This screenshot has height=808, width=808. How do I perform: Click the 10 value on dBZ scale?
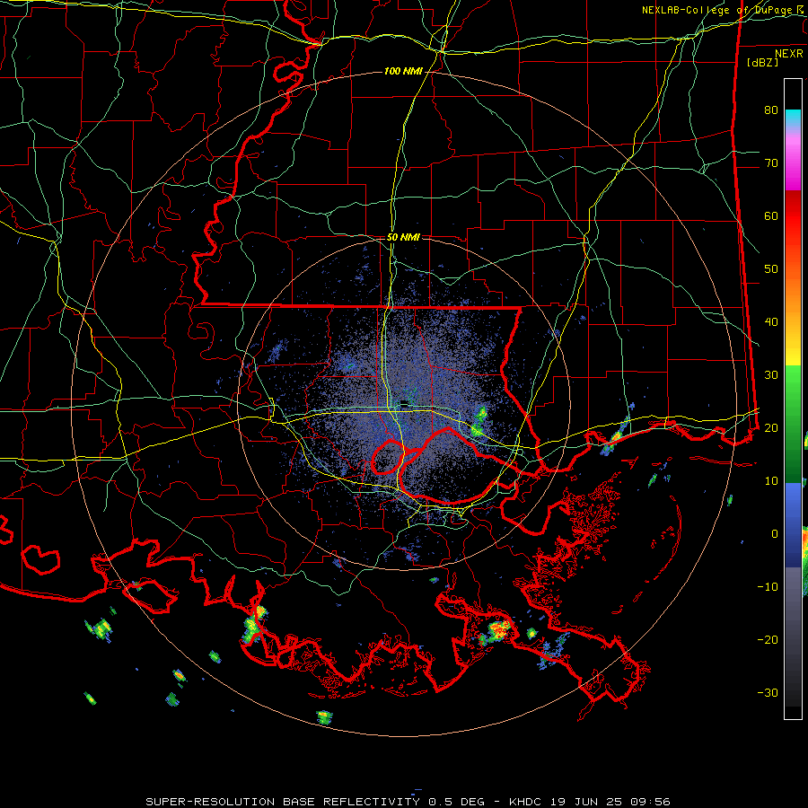coord(771,481)
